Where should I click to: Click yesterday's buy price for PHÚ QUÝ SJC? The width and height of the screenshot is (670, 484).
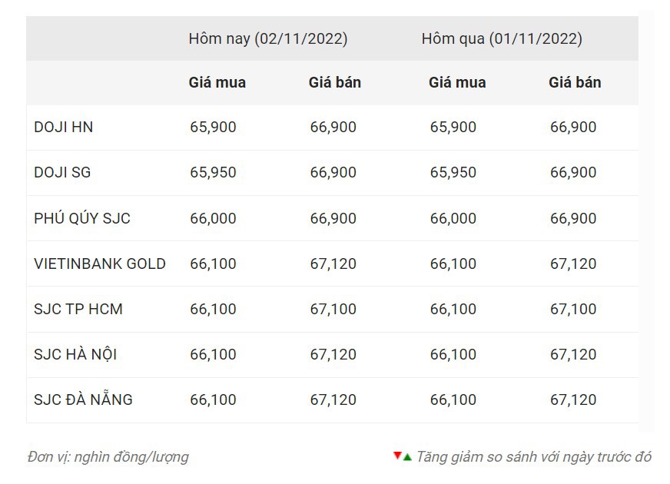(453, 218)
